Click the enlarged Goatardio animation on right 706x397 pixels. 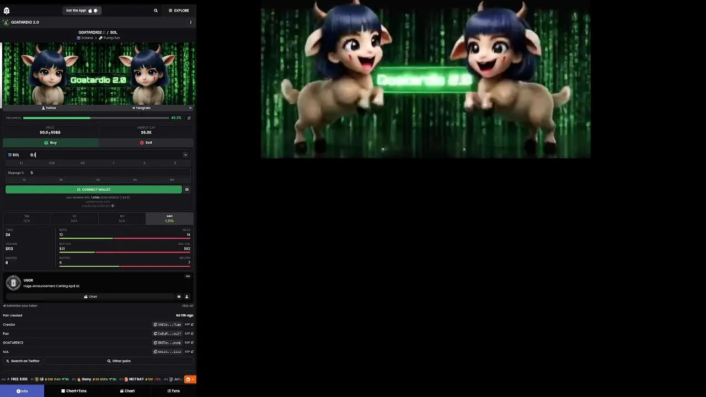click(425, 79)
